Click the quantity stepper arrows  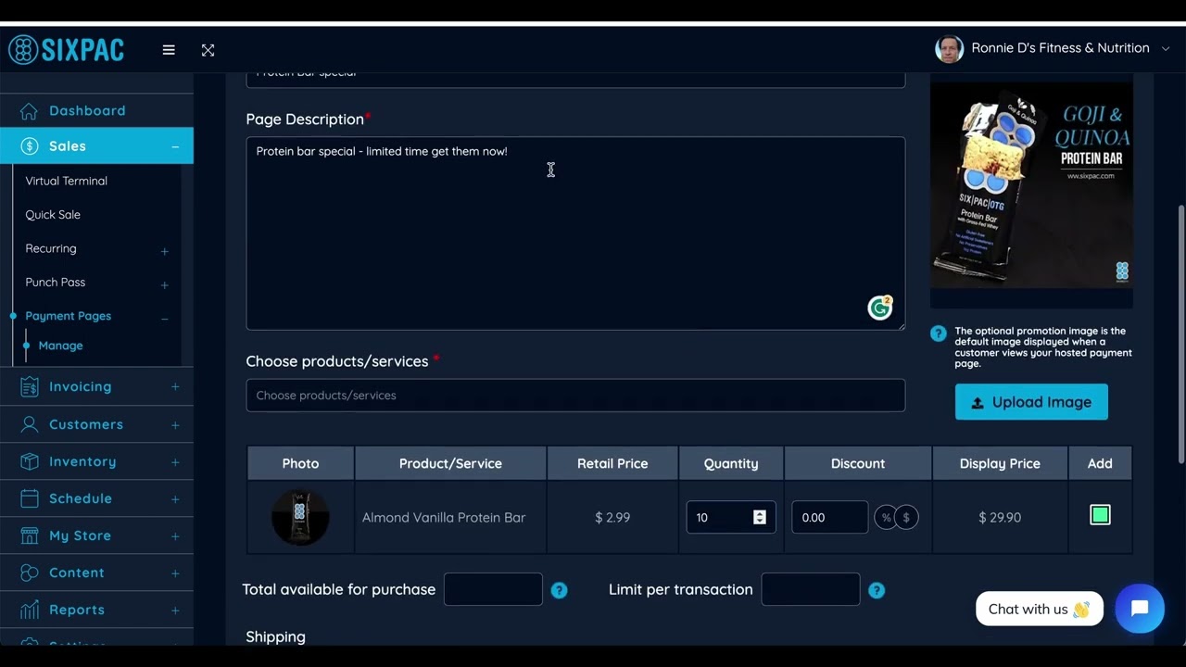pos(760,517)
